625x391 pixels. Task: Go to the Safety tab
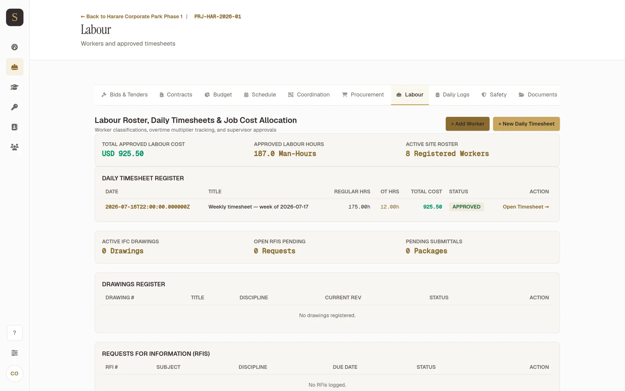click(x=494, y=95)
